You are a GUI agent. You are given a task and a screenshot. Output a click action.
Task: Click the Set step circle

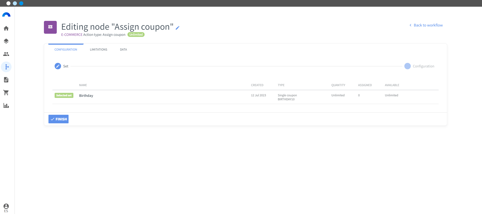coord(58,66)
